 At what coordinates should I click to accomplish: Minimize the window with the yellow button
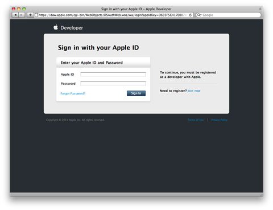(19, 9)
